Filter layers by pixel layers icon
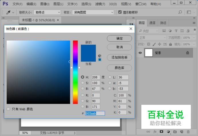Viewport: 198px width, 136px height. tap(164, 31)
